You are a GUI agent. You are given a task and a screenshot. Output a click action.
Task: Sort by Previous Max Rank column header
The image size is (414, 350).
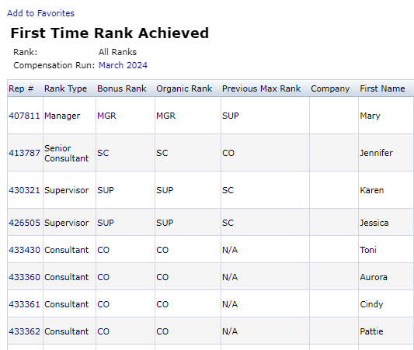(x=262, y=88)
